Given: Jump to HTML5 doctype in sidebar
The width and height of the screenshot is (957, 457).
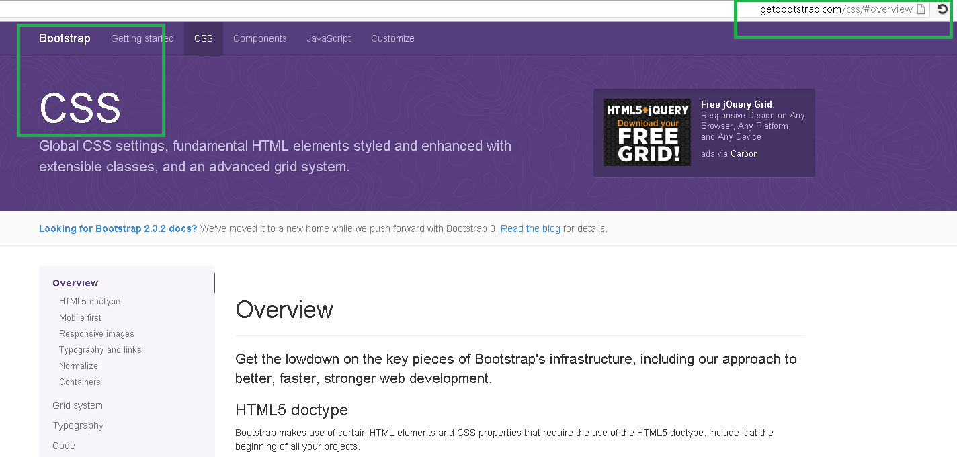Looking at the screenshot, I should pos(89,302).
